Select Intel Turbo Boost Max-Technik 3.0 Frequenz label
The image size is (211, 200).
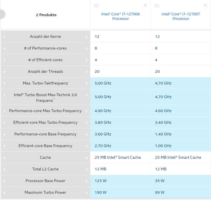point(45,98)
